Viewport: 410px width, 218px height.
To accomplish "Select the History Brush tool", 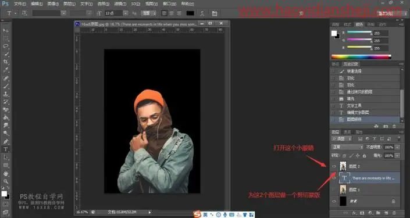I will 6,102.
